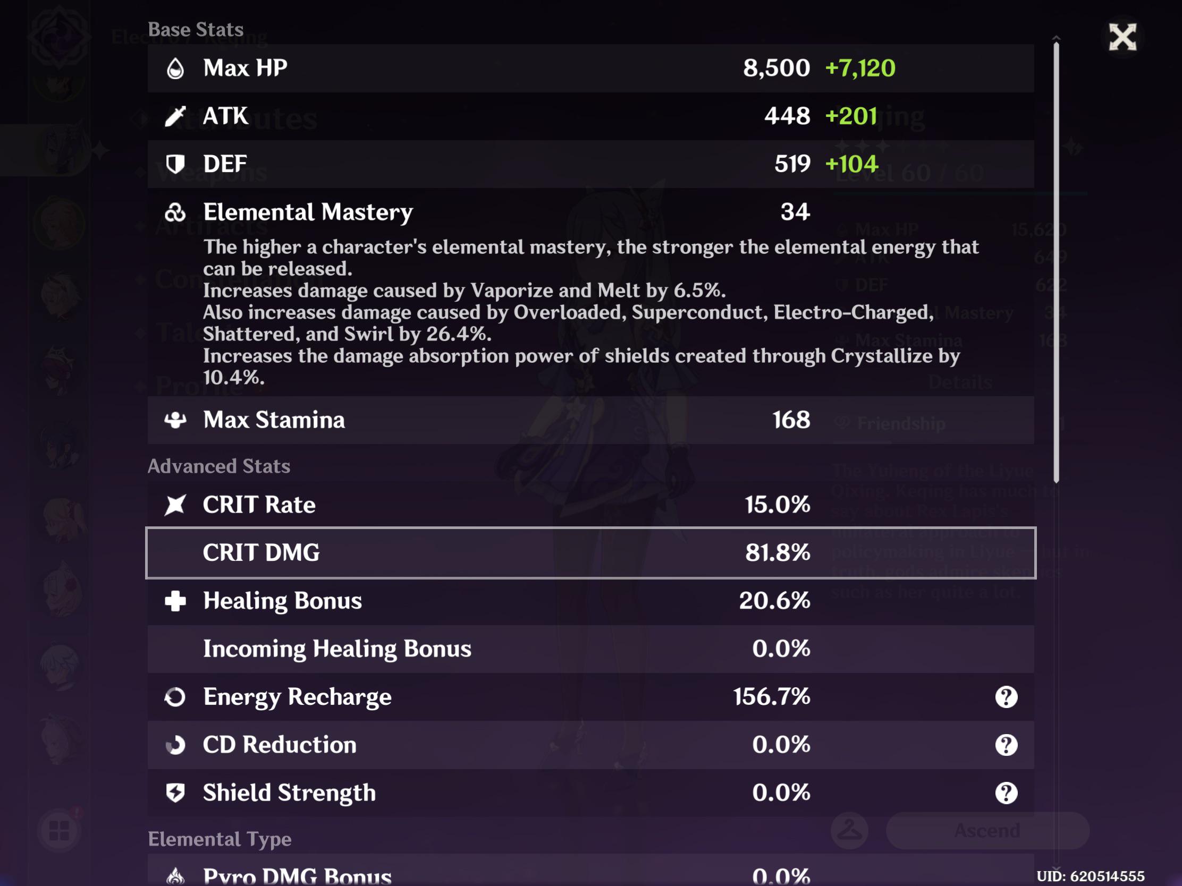Click the CRIT Rate star icon
The image size is (1182, 886).
(x=176, y=504)
